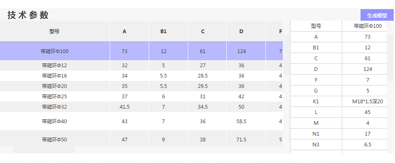Click the horizontal scrollbar thumb below table
The image size is (395, 163).
[44, 150]
